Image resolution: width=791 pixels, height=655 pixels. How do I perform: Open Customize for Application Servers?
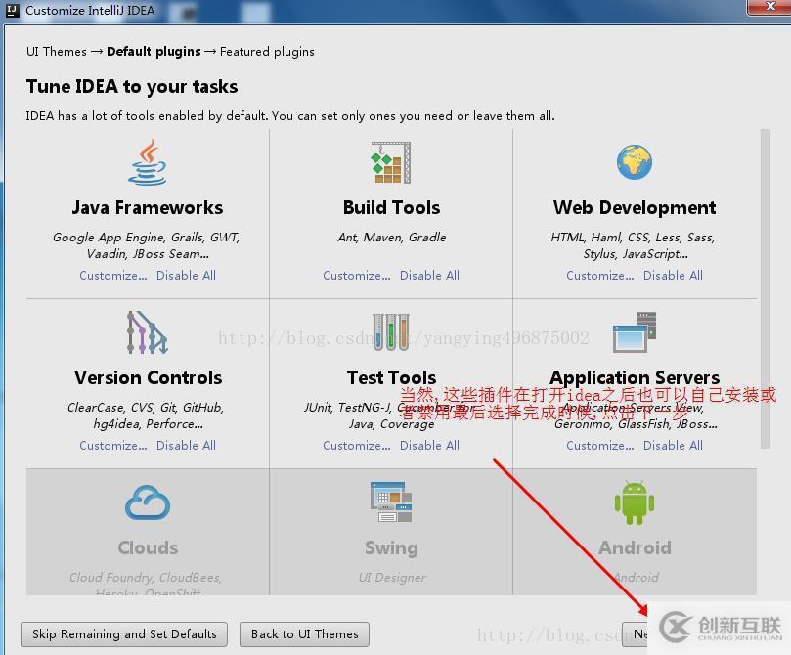pos(599,445)
